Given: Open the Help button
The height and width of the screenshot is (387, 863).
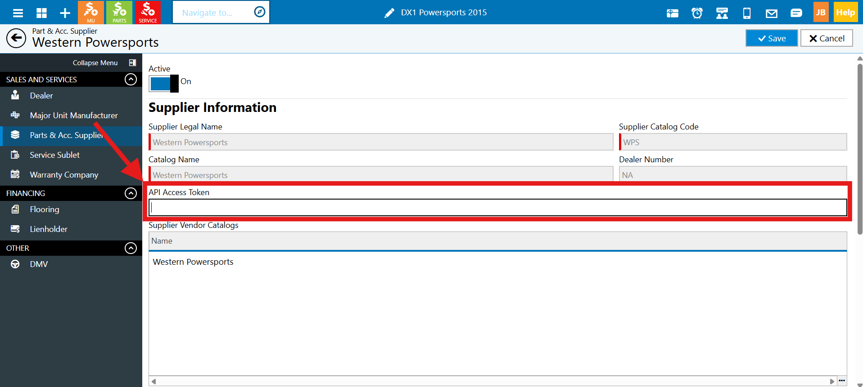Looking at the screenshot, I should click(x=845, y=12).
